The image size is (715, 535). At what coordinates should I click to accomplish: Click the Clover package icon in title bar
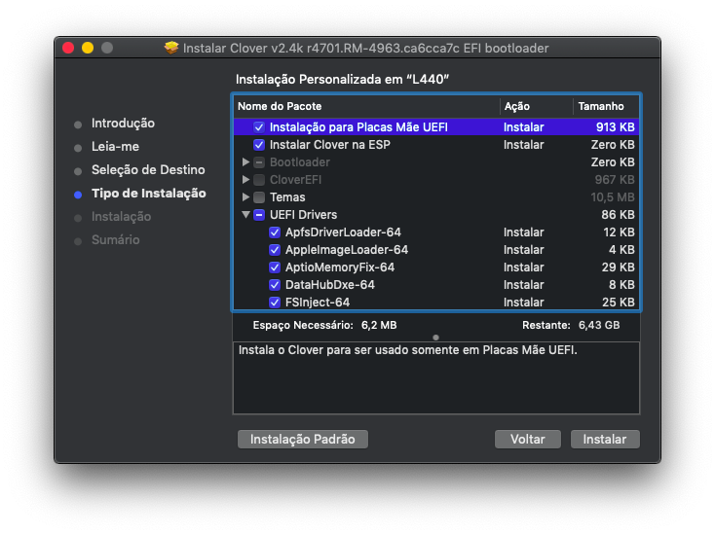pos(171,48)
